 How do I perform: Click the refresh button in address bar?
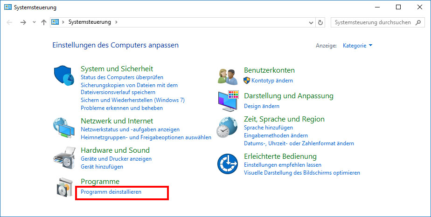[x=320, y=22]
